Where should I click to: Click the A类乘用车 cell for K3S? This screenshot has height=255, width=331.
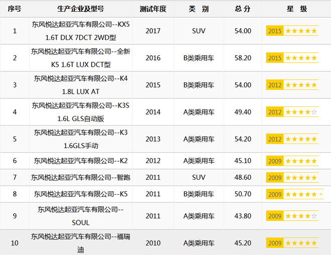pos(199,112)
